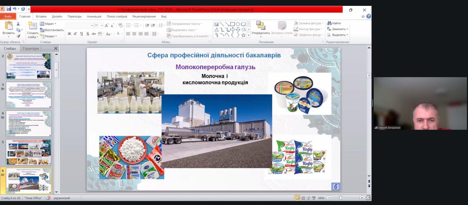The image size is (468, 205).
Task: Start slideshow from status bar icon
Action: [314, 198]
